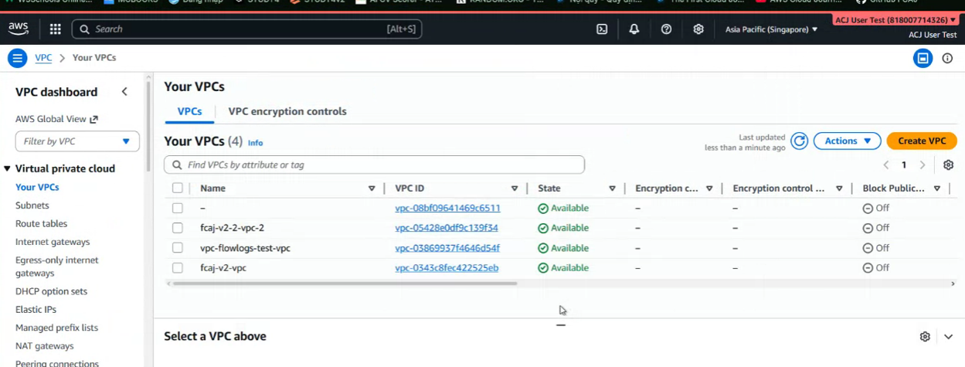Go to the next table page arrow
The width and height of the screenshot is (965, 367).
[x=923, y=165]
